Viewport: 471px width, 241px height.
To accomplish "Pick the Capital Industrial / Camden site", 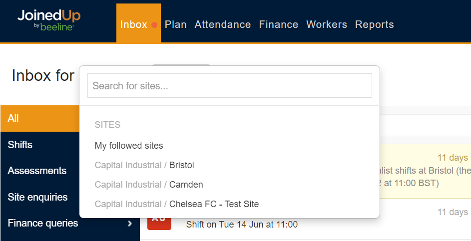I will coord(149,185).
